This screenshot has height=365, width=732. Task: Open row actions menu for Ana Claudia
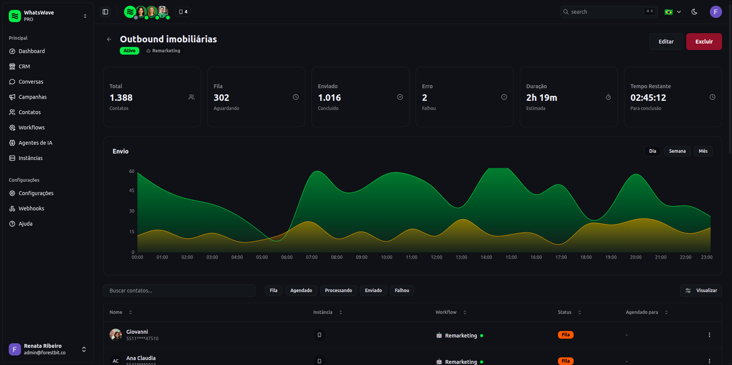tap(709, 361)
